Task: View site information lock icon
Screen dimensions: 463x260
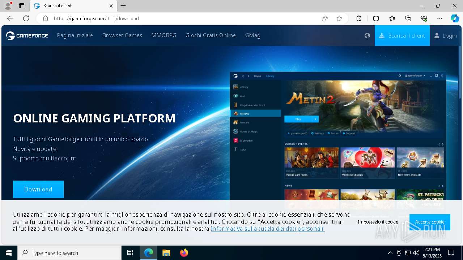Action: [45, 18]
